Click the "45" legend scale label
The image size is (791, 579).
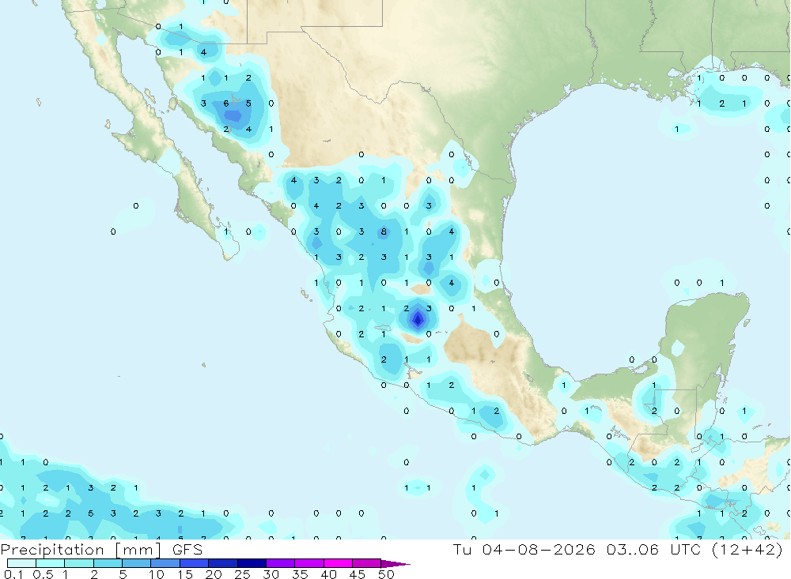pos(358,574)
